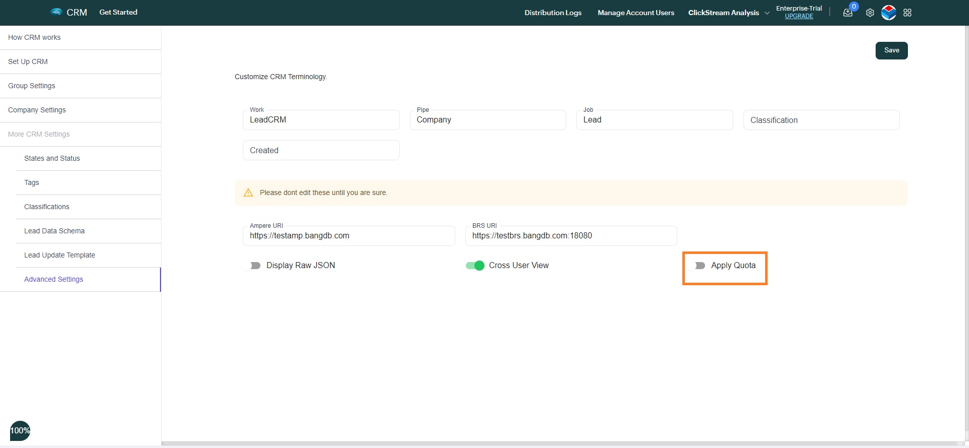
Task: Click the UPGRADE link
Action: 799,16
